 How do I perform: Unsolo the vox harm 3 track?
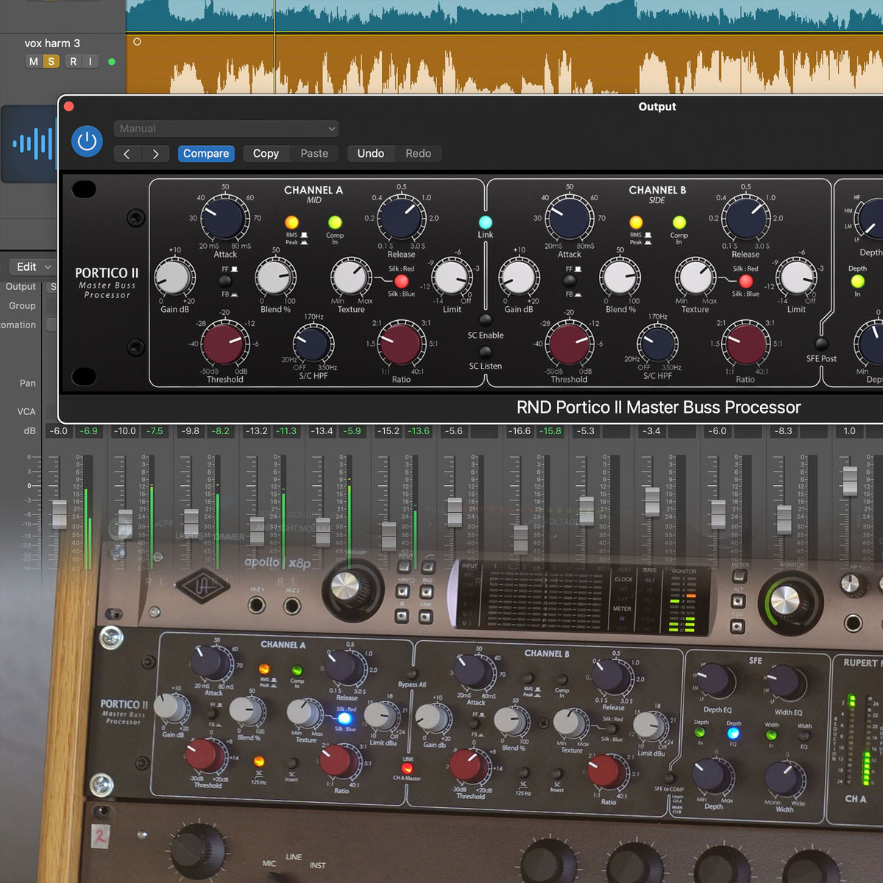coord(51,62)
